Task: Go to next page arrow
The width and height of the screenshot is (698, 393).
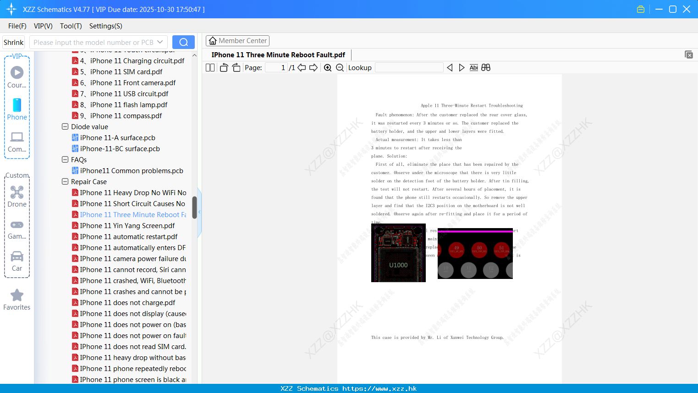Action: tap(313, 68)
